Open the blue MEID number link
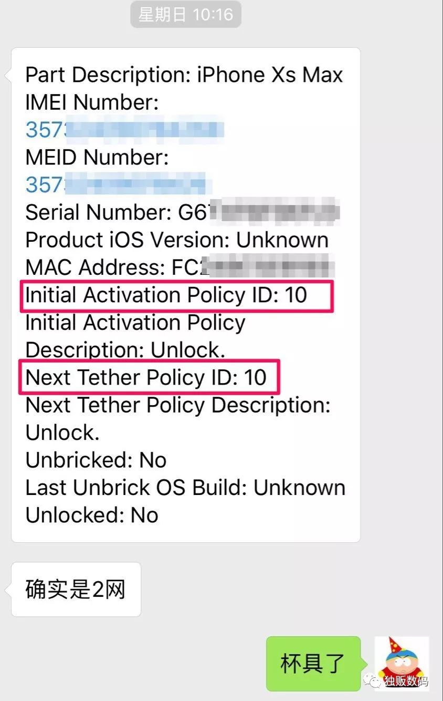 click(x=119, y=184)
